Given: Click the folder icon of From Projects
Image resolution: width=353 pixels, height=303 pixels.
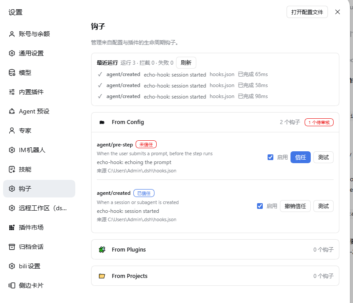Looking at the screenshot, I should point(102,276).
